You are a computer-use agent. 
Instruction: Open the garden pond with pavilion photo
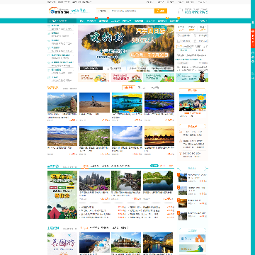click(126, 181)
